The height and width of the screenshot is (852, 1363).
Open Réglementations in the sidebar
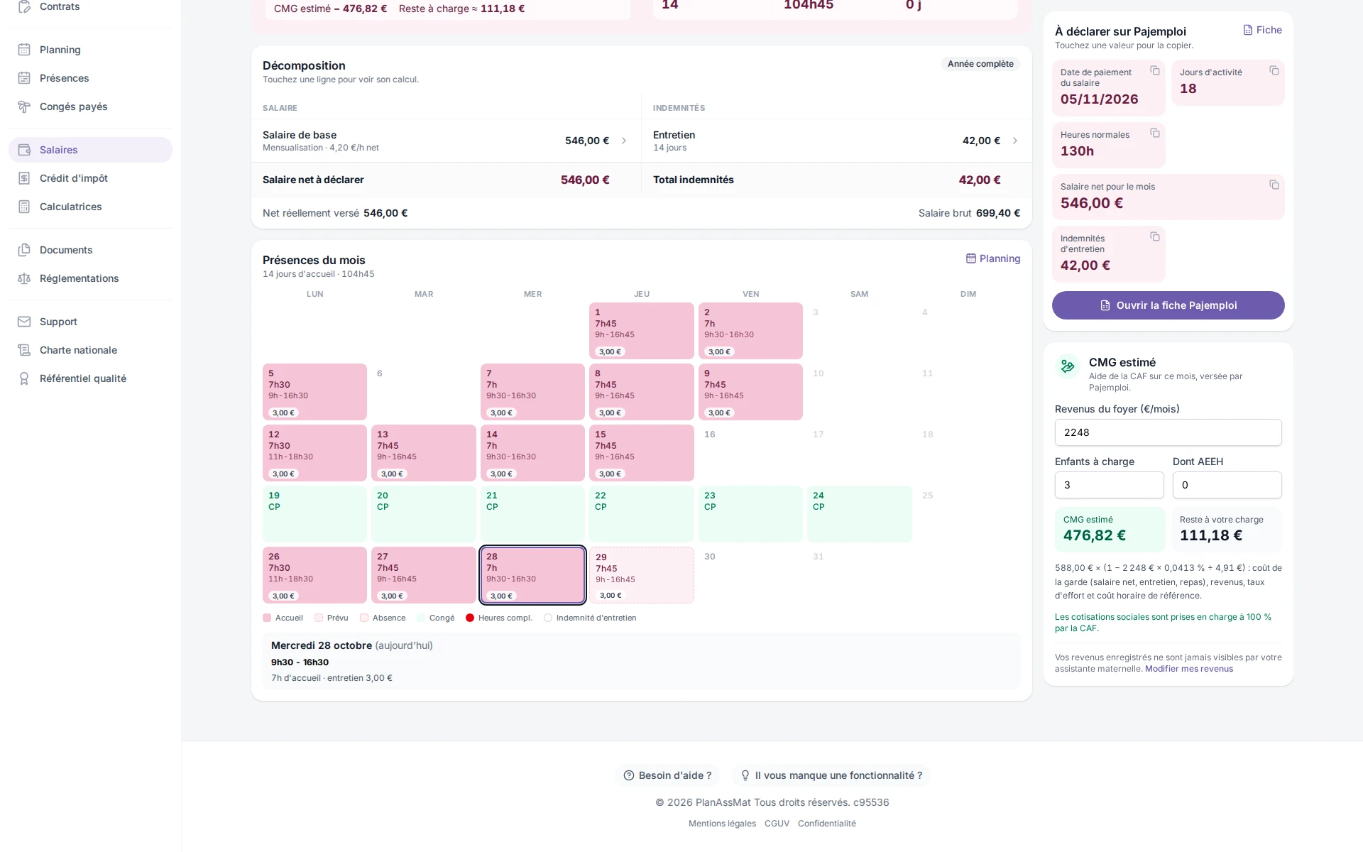coord(90,278)
